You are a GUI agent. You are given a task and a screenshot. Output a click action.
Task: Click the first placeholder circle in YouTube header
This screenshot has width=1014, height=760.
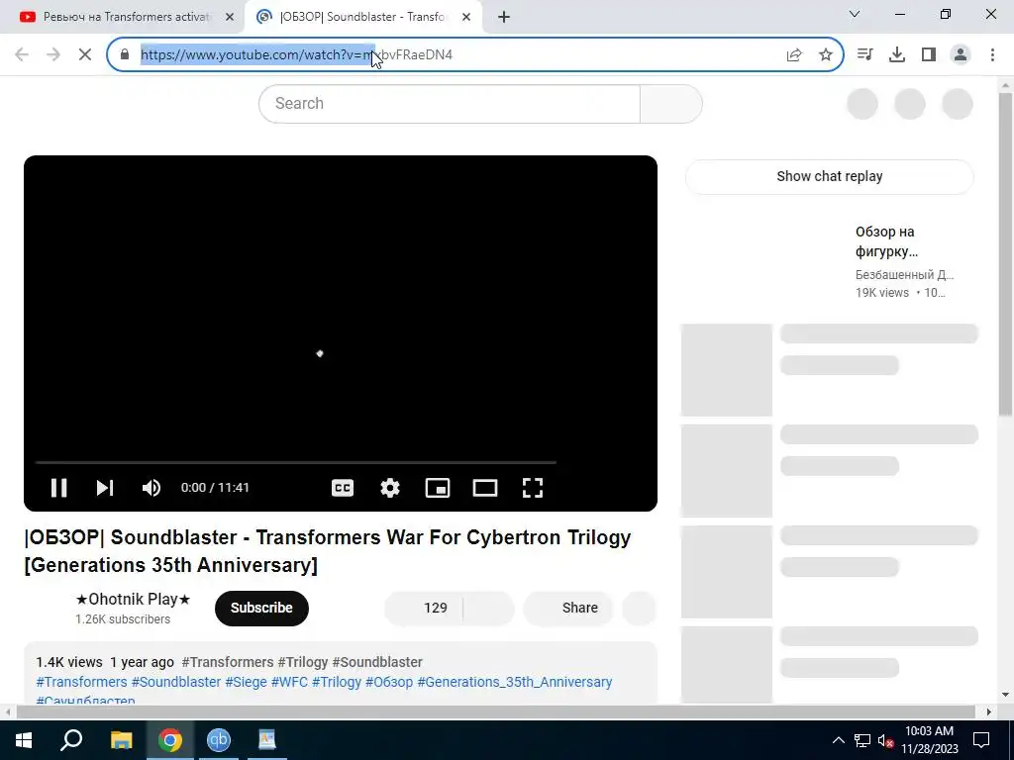pos(862,103)
